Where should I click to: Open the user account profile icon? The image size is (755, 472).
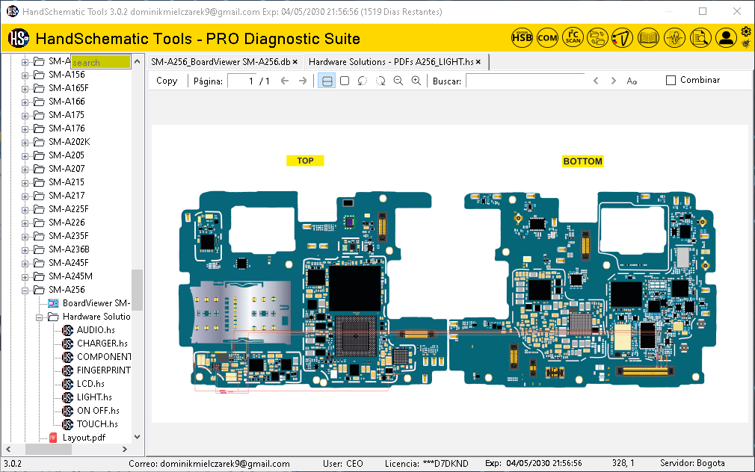[726, 37]
